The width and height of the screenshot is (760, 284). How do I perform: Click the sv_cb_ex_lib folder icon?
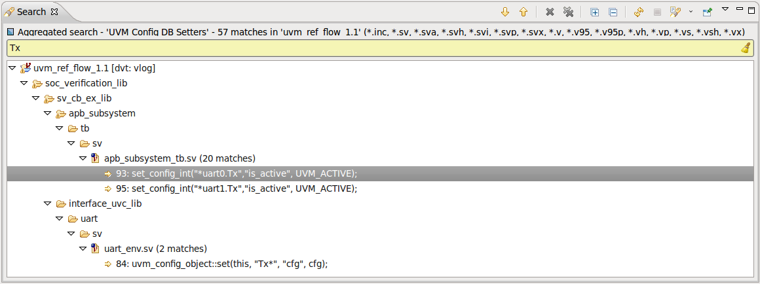(48, 99)
